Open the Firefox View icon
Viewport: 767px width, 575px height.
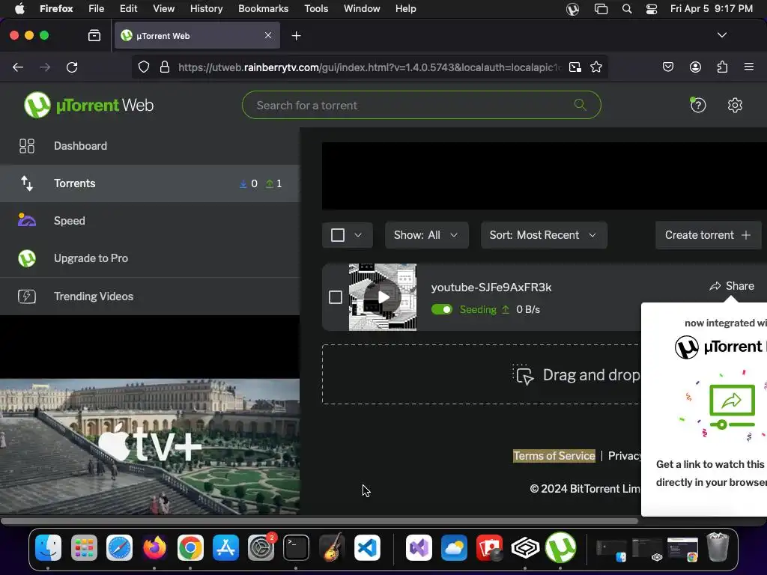pos(94,35)
